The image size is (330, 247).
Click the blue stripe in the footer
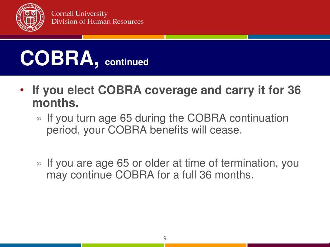click(40, 245)
